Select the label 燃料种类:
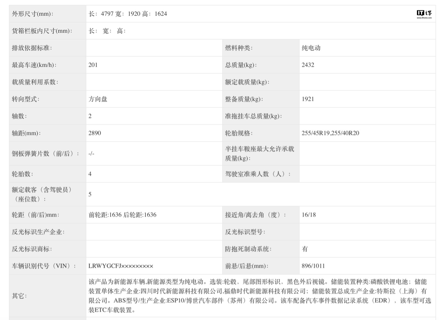 pos(239,48)
